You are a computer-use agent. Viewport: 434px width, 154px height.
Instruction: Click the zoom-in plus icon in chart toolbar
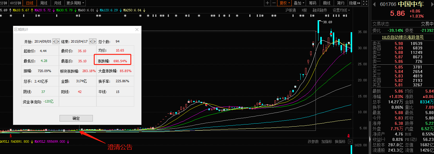tap(267, 3)
